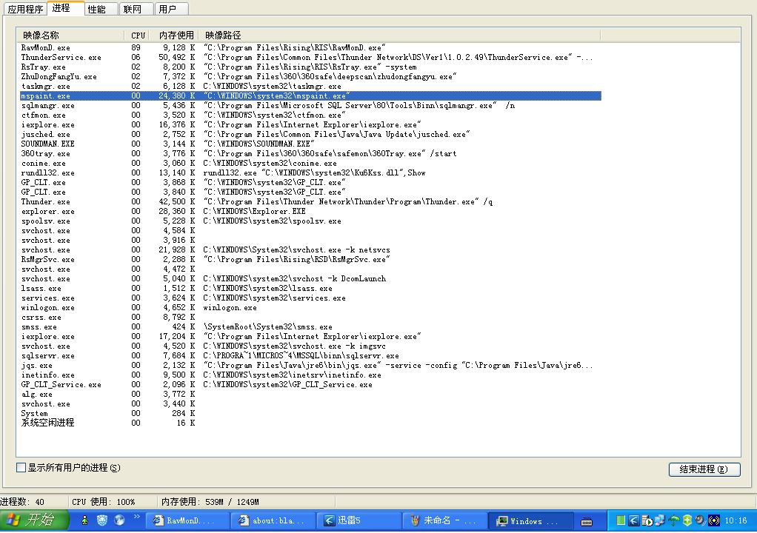
Task: Select sqlmangr.exe process row
Action: click(x=310, y=106)
